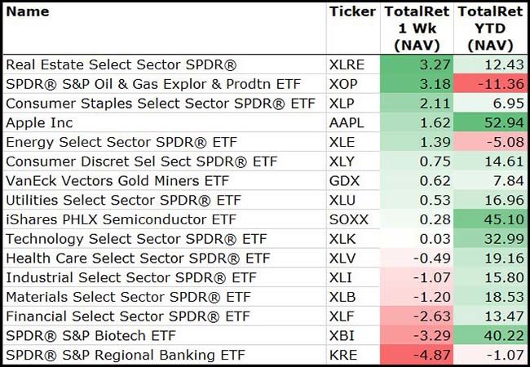
Task: Click the Ticker column header
Action: [x=352, y=11]
